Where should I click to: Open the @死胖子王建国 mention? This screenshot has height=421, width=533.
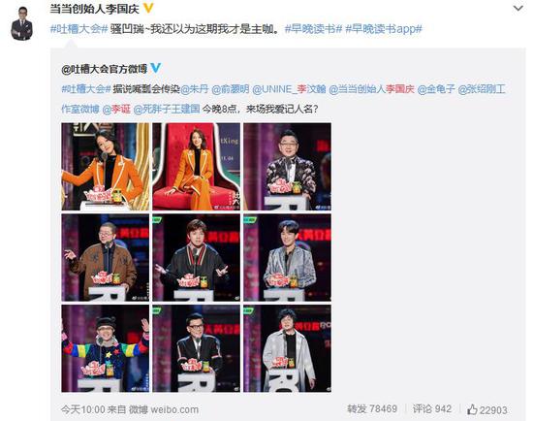pos(167,109)
